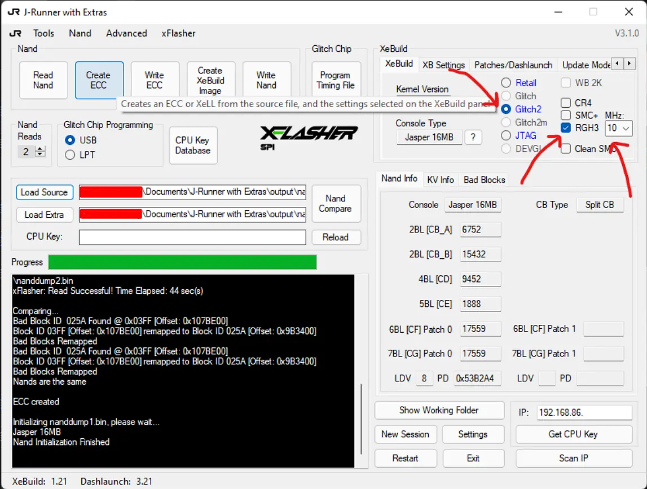Select the JTAG radio option

pyautogui.click(x=506, y=135)
